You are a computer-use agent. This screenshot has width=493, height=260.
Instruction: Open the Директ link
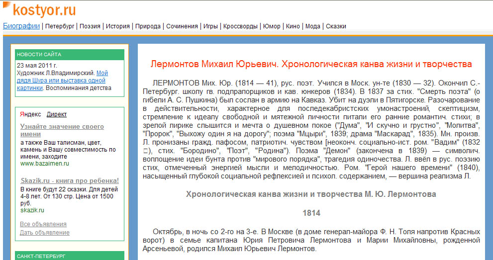coord(57,114)
